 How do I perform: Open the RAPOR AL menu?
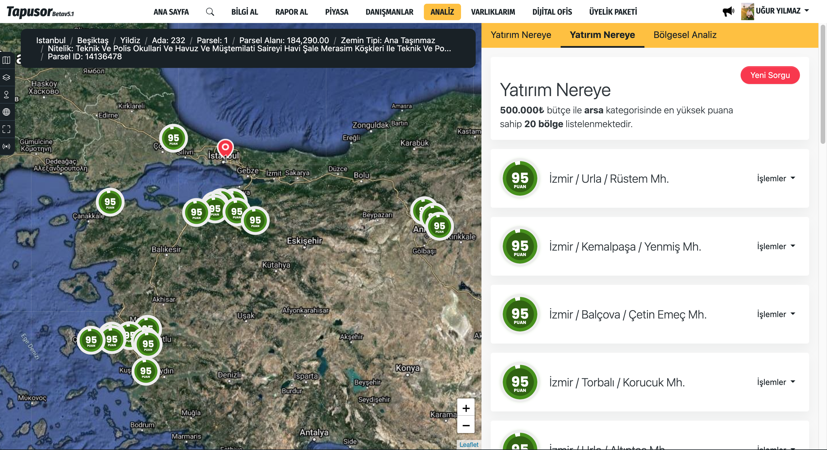[291, 12]
